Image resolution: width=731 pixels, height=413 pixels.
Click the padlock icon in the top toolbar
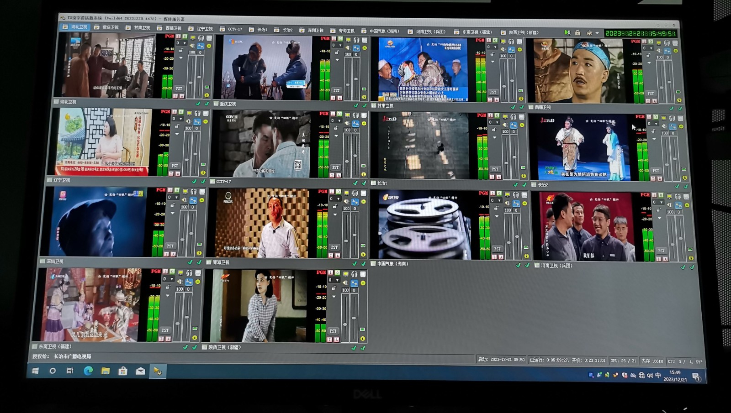[x=577, y=33]
